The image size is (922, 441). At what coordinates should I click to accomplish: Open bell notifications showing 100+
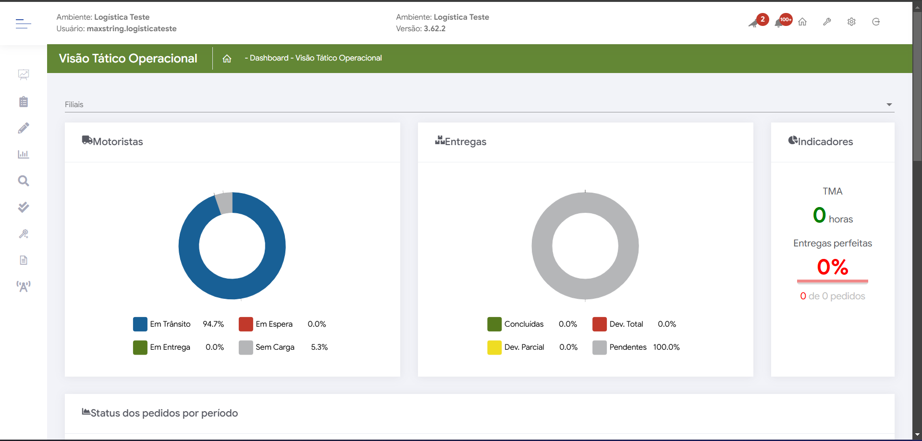pyautogui.click(x=779, y=23)
